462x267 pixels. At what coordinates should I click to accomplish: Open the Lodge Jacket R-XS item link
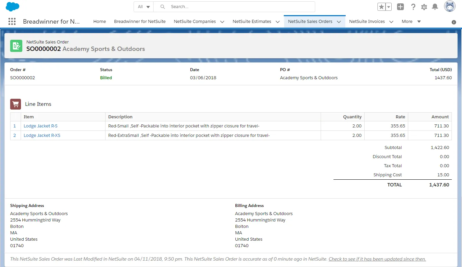[x=42, y=135]
